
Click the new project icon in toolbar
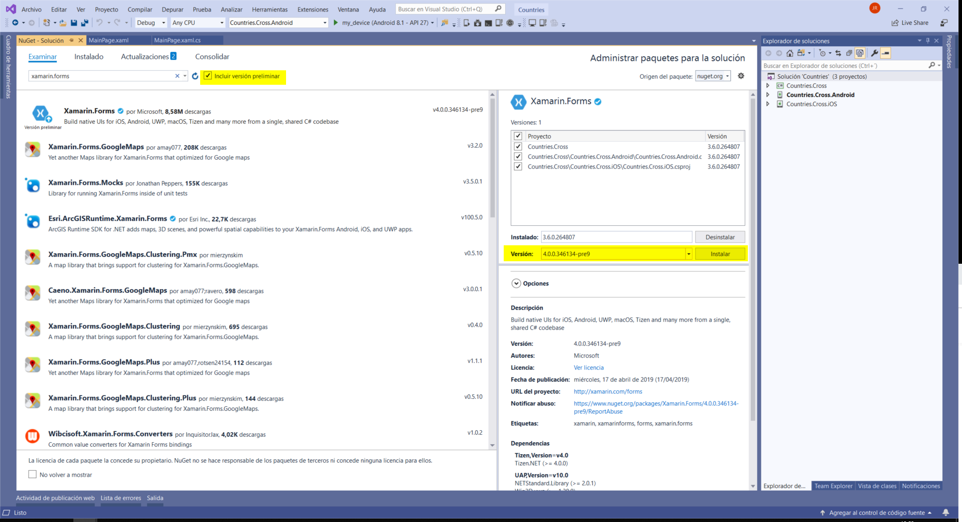46,22
